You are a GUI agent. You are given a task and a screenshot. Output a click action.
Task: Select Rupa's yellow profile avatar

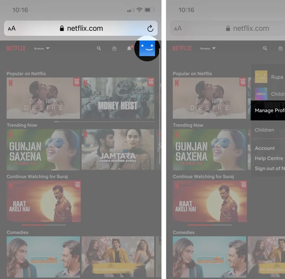pos(261,77)
